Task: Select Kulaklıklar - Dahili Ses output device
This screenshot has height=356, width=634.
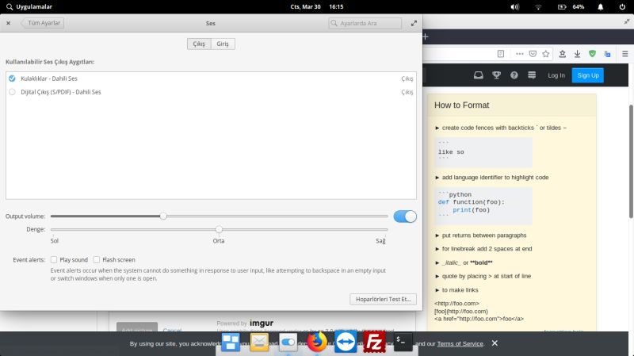Action: 211,78
